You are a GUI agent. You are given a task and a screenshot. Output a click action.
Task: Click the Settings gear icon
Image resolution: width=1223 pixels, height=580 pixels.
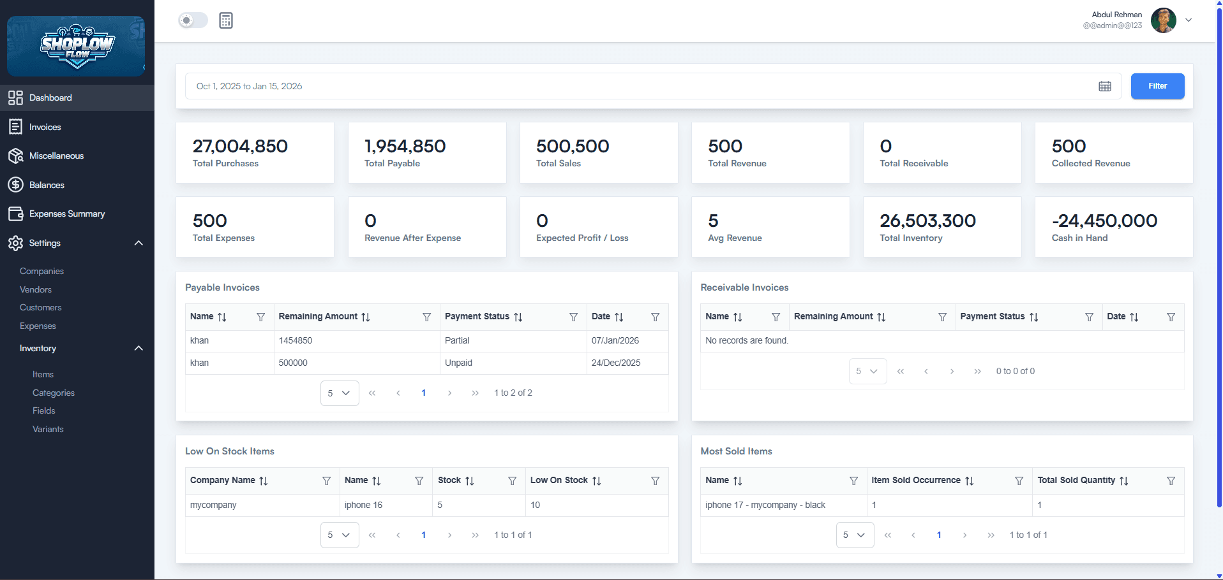click(16, 243)
